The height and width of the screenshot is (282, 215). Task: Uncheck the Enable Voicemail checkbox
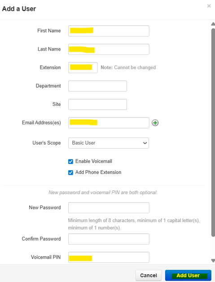[70, 162]
